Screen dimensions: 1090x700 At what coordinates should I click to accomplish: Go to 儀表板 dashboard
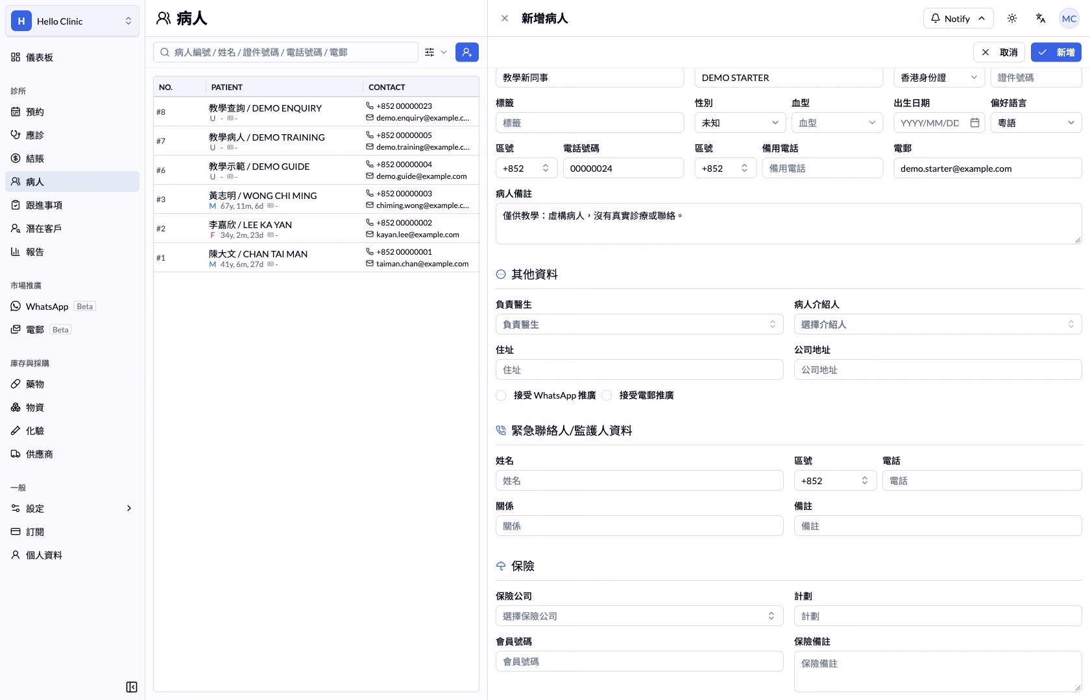click(72, 57)
